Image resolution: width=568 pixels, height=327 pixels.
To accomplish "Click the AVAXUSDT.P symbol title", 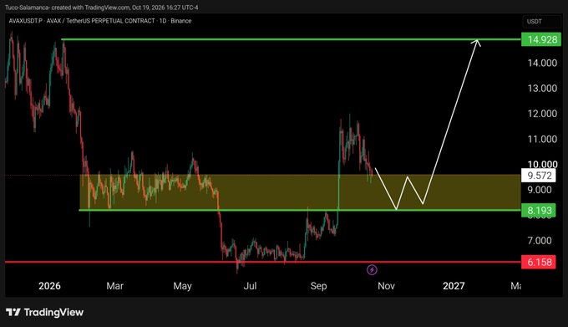I will pos(100,21).
